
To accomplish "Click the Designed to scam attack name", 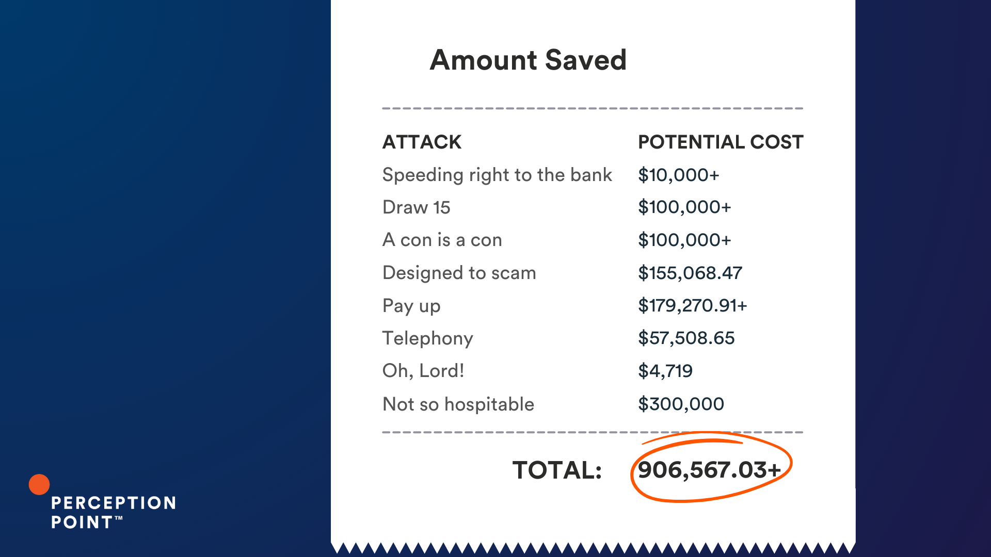I will (x=459, y=273).
